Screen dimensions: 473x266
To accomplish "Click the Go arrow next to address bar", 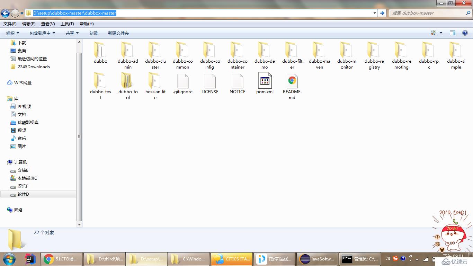I will pos(382,13).
